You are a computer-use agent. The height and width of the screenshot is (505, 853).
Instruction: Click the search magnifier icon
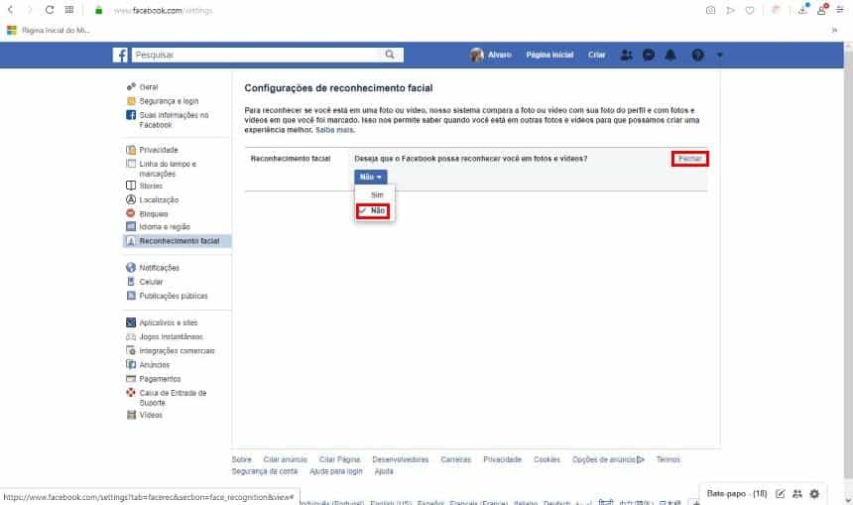tap(390, 55)
